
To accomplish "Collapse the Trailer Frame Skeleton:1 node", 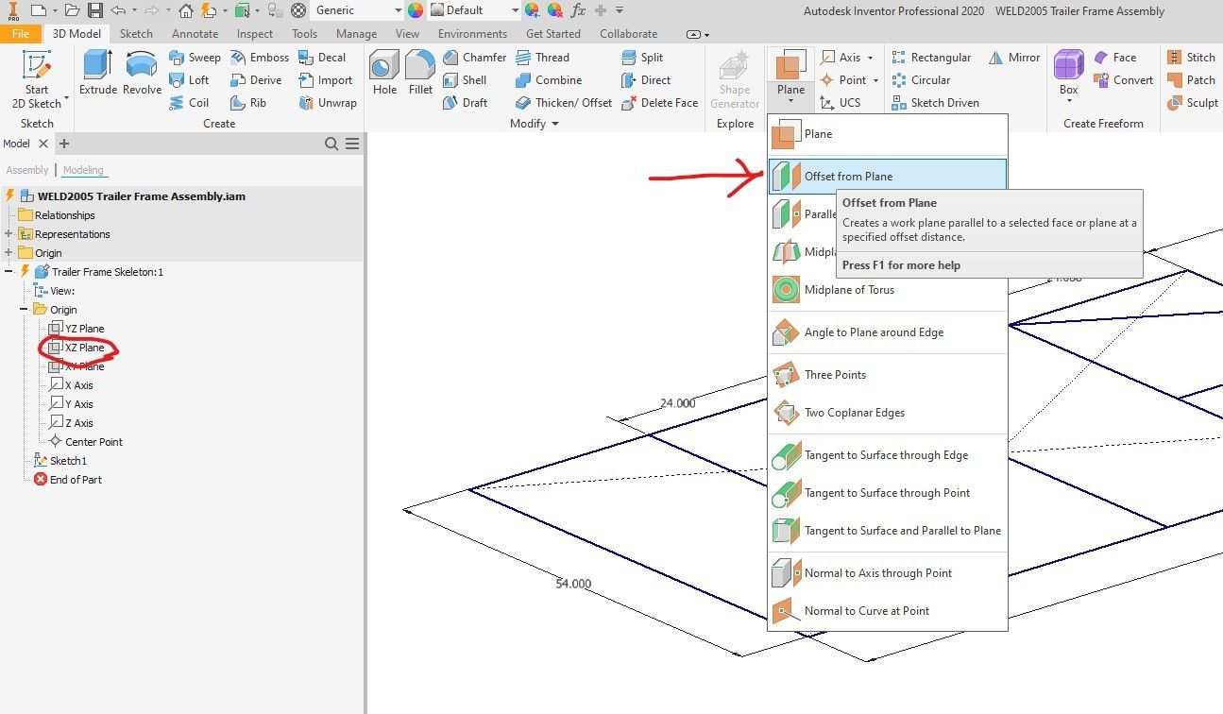I will click(9, 272).
